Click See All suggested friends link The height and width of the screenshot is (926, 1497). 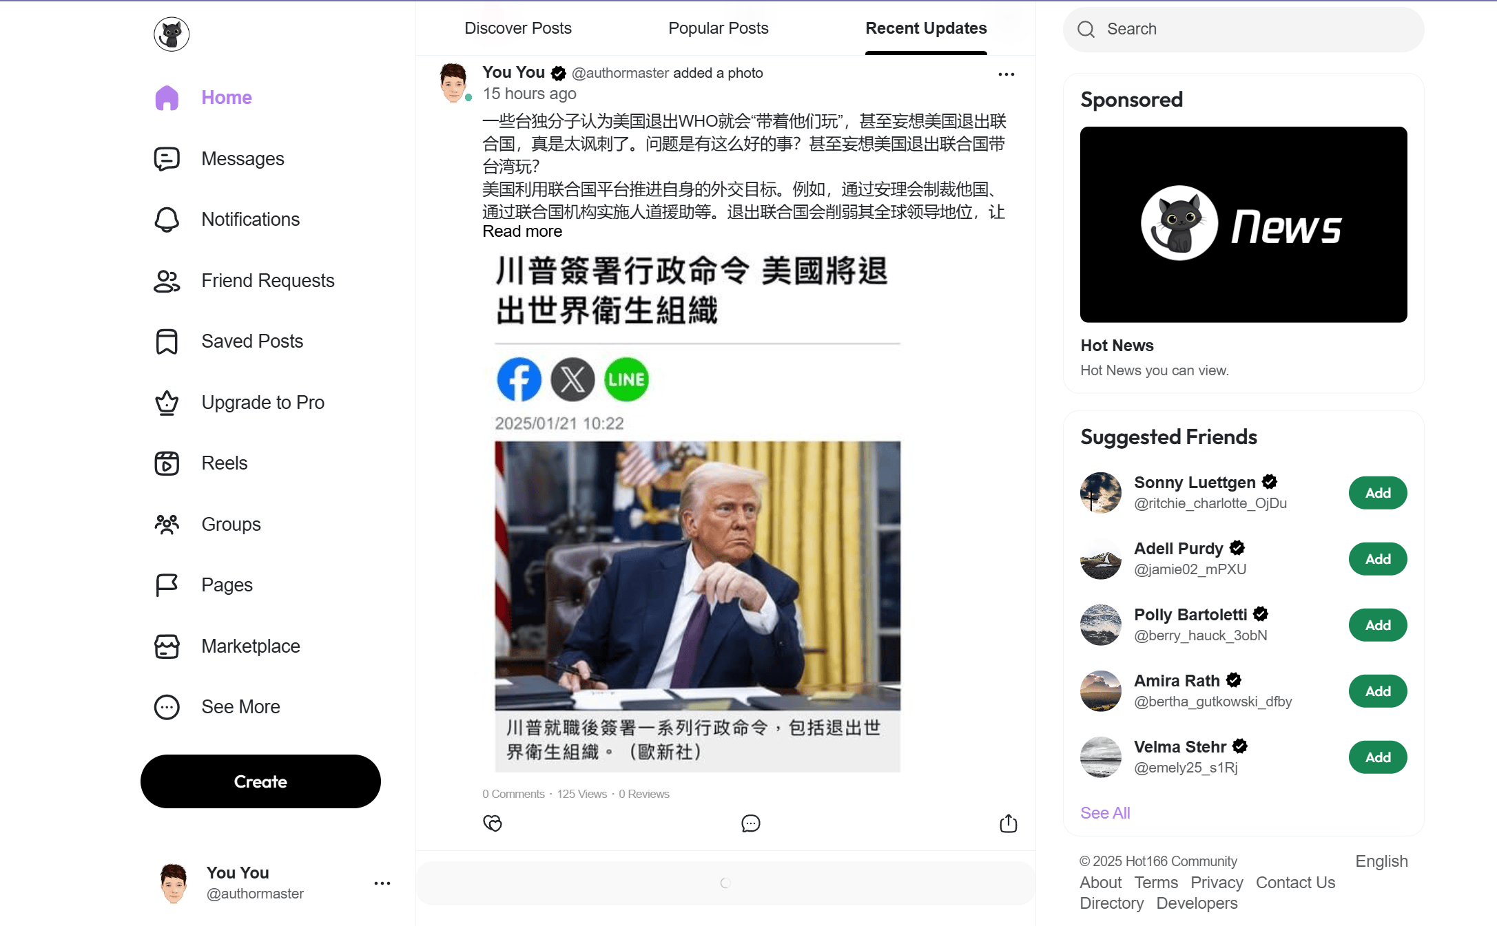pos(1104,812)
